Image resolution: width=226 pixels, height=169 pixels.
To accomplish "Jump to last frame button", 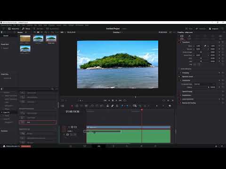I will (x=120, y=100).
